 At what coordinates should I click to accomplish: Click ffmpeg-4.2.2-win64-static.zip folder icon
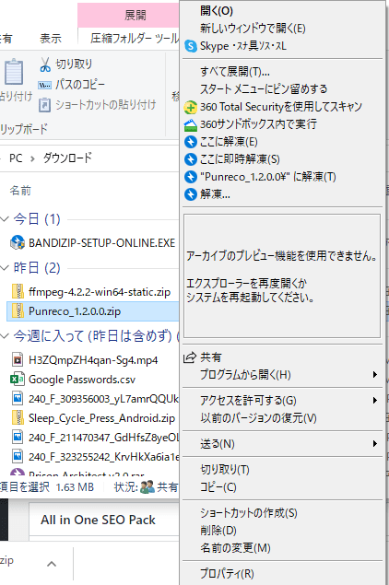18,291
